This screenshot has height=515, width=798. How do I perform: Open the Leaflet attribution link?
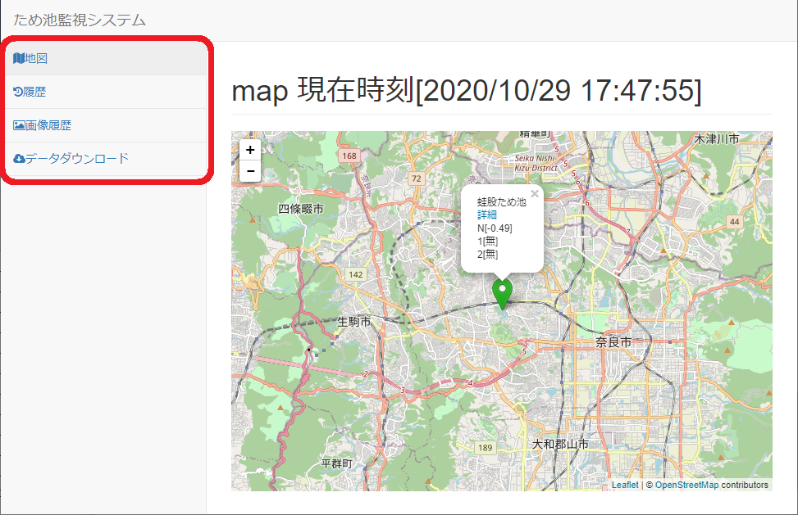pyautogui.click(x=624, y=485)
